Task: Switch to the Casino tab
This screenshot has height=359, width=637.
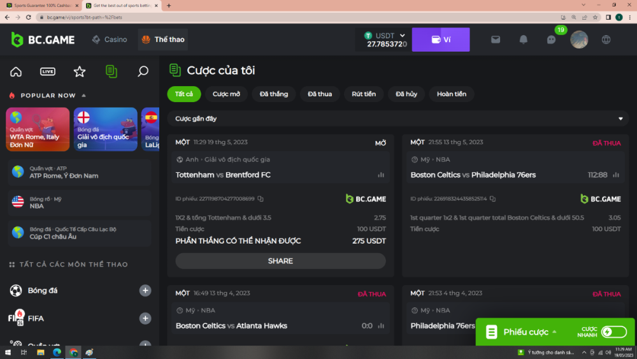Action: click(x=110, y=40)
